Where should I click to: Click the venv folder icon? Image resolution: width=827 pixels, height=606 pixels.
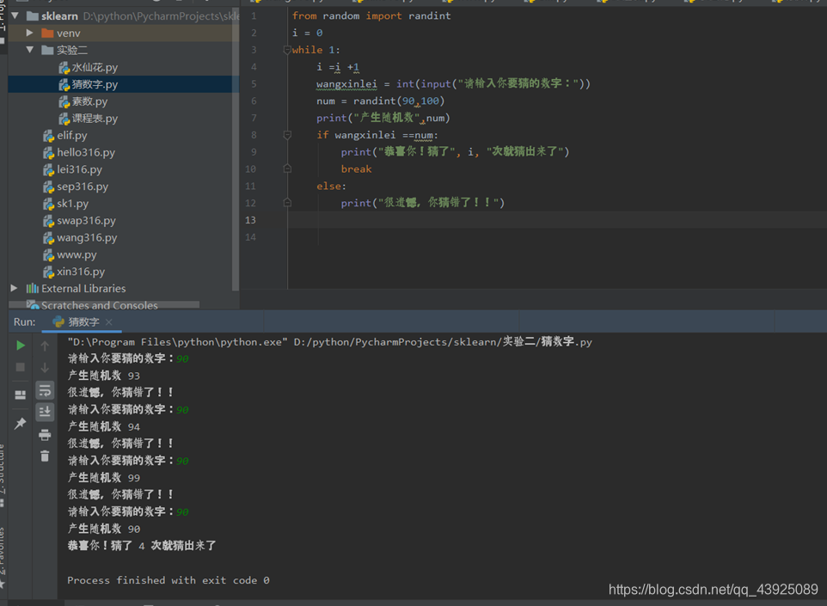(47, 33)
